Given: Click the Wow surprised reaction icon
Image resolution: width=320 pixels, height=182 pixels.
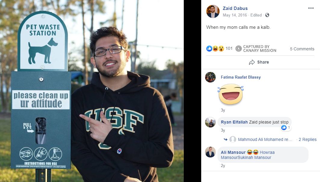Looking at the screenshot, I should 221,48.
